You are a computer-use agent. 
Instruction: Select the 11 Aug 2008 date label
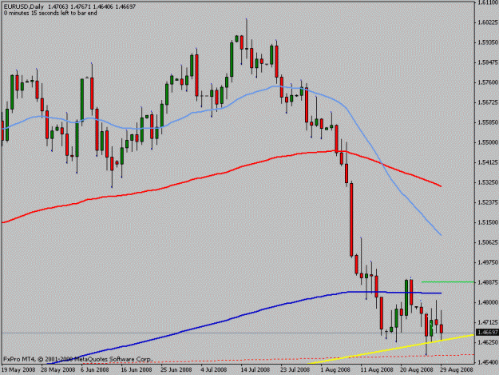click(377, 369)
